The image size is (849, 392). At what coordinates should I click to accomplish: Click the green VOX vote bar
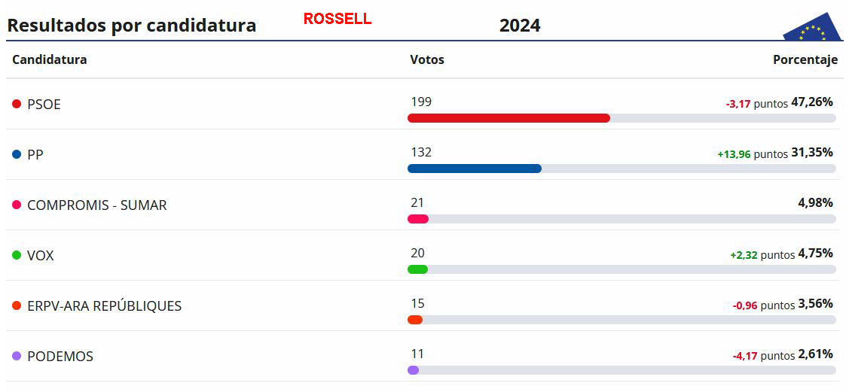[x=418, y=269]
